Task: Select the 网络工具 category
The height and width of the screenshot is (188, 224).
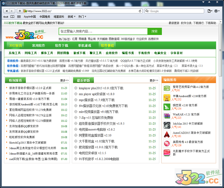Action: [31, 53]
